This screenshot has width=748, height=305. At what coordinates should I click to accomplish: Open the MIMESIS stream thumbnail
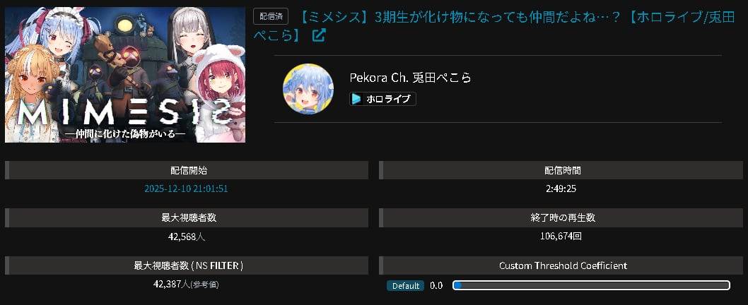click(125, 74)
